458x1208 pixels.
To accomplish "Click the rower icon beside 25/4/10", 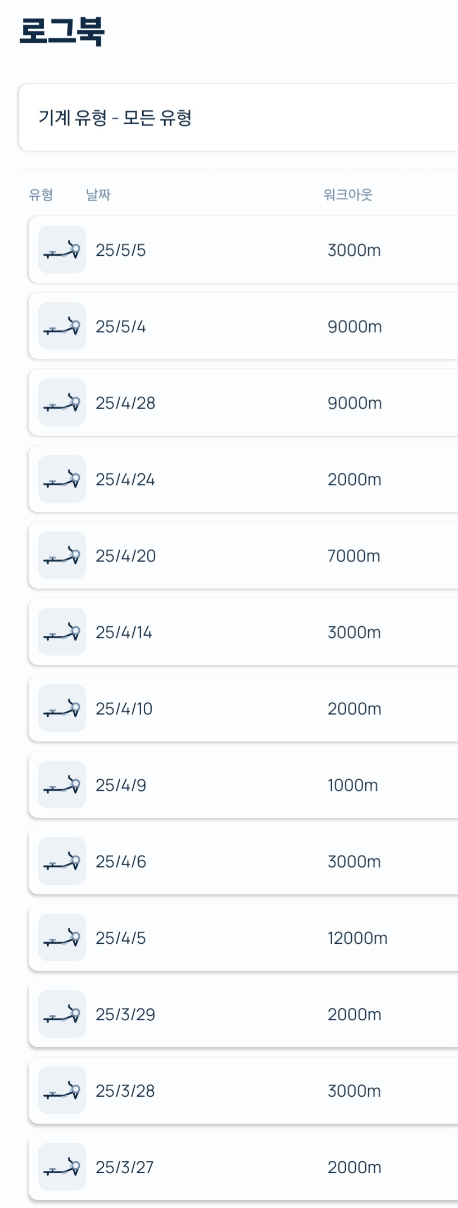I will click(62, 708).
